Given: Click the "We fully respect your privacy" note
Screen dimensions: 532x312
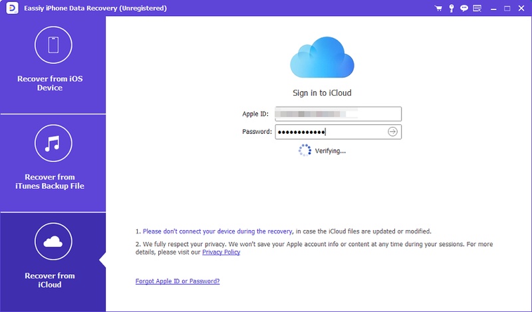Looking at the screenshot, I should 314,248.
